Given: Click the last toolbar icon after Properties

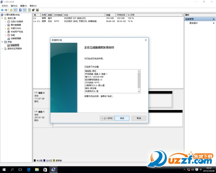Looking at the screenshot, I should tap(37, 10).
